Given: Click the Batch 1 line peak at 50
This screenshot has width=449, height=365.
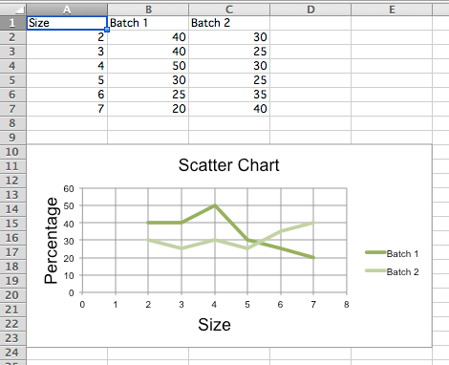Looking at the screenshot, I should [x=215, y=205].
